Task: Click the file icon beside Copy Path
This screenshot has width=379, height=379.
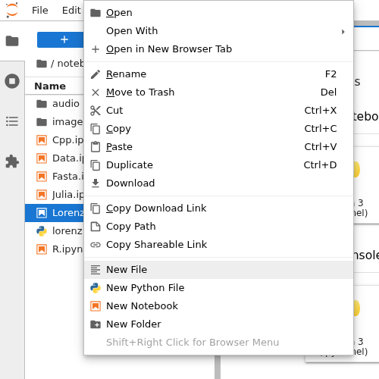Action: [x=96, y=227]
